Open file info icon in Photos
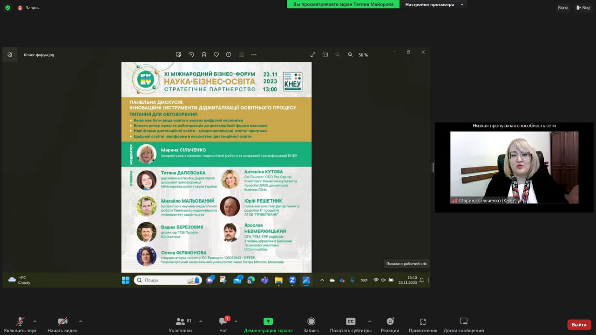596x335 pixels. (229, 54)
